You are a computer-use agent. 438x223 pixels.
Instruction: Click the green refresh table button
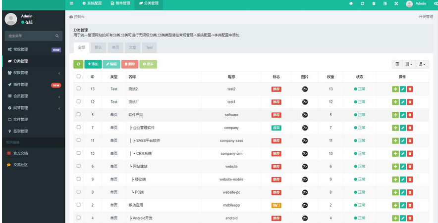tap(78, 64)
